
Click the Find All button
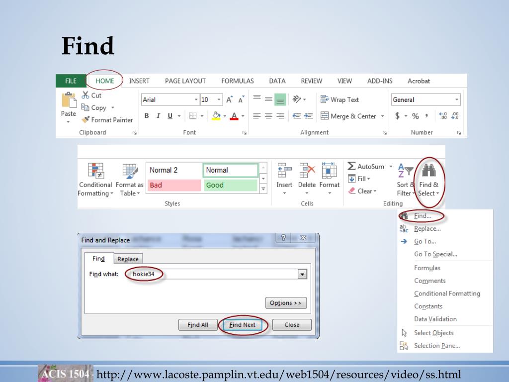click(198, 325)
